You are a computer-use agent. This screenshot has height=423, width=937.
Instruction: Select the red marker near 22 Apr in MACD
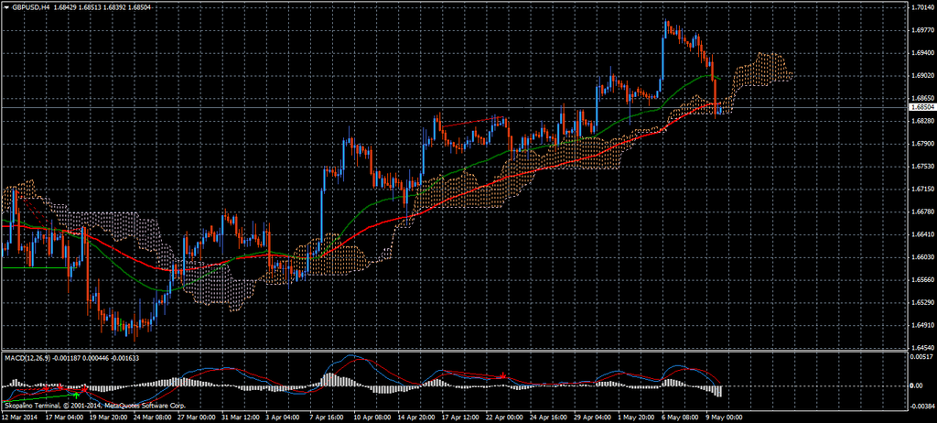click(x=502, y=375)
